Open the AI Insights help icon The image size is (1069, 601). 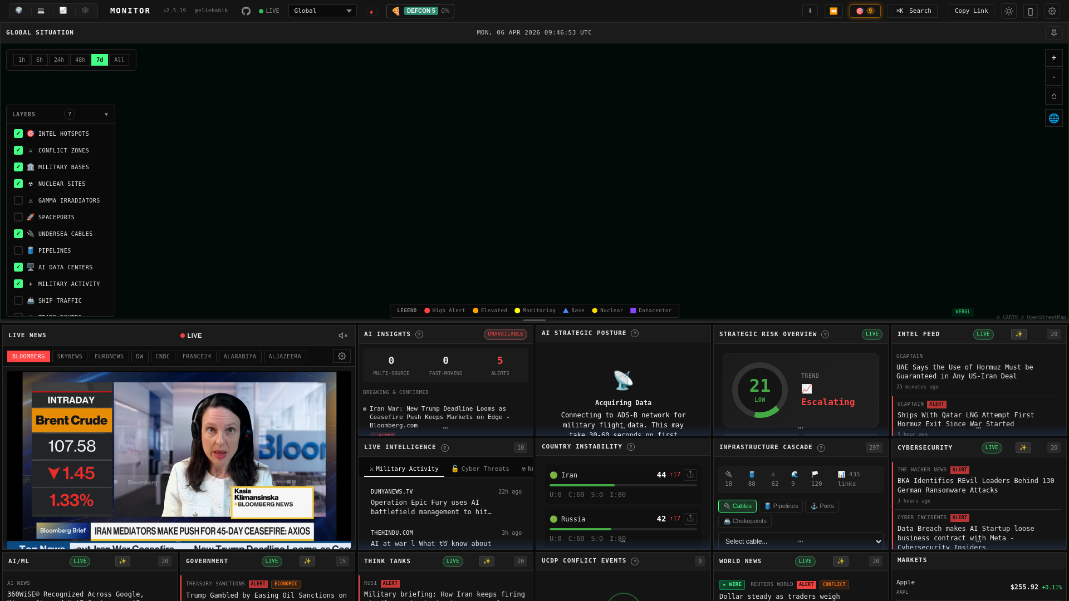tap(419, 334)
